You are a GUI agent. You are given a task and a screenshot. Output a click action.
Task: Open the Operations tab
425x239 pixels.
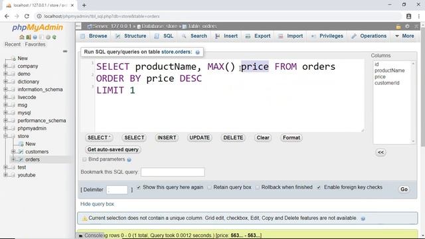point(369,36)
